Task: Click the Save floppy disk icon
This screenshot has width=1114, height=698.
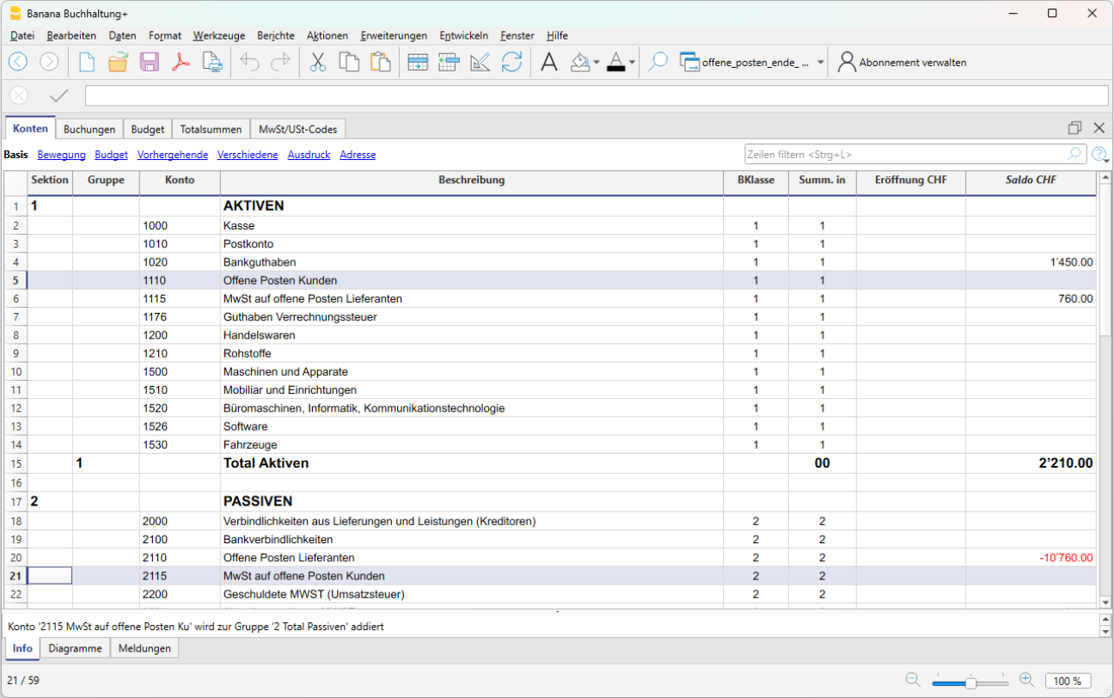Action: pyautogui.click(x=149, y=62)
